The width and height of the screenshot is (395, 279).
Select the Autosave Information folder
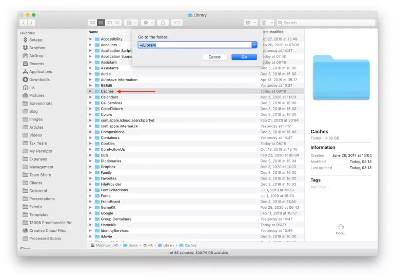click(119, 79)
